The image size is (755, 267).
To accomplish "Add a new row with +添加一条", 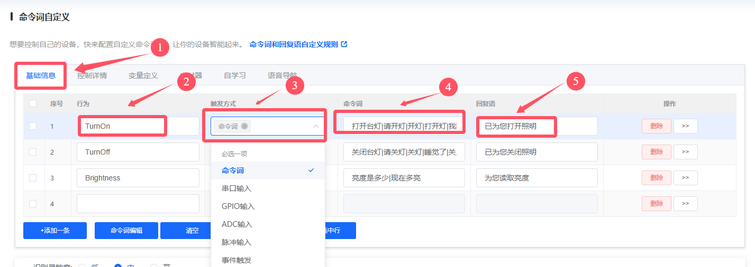I will coord(55,231).
